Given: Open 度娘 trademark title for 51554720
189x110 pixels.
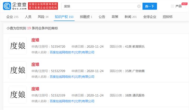Looking at the screenshot, I should tap(35, 40).
